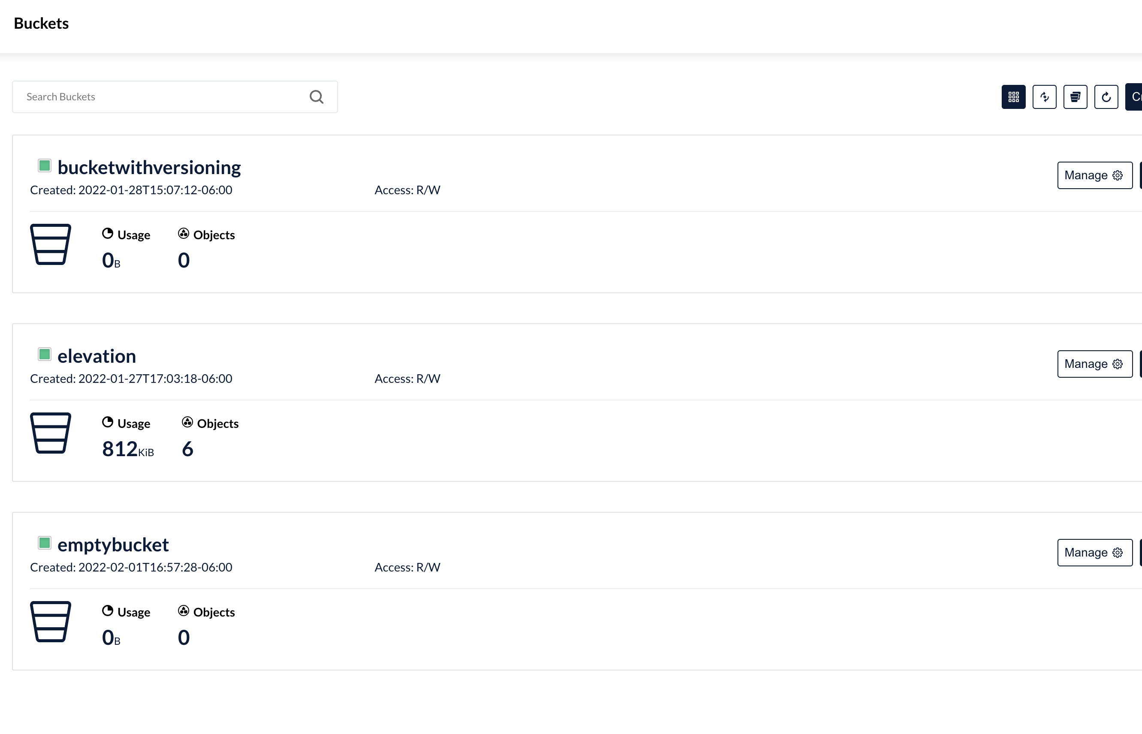Manage the emptybucket bucket
Image resolution: width=1142 pixels, height=734 pixels.
[1094, 552]
